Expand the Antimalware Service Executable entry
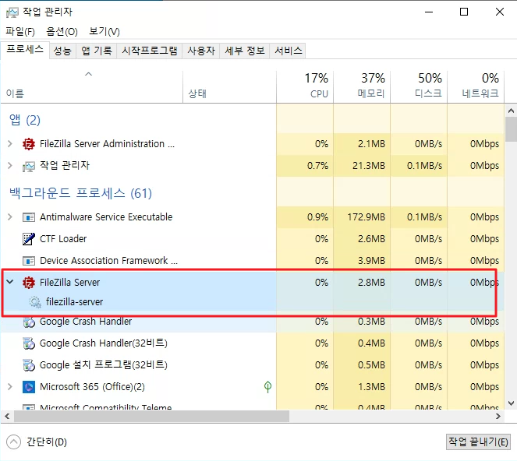 click(9, 217)
